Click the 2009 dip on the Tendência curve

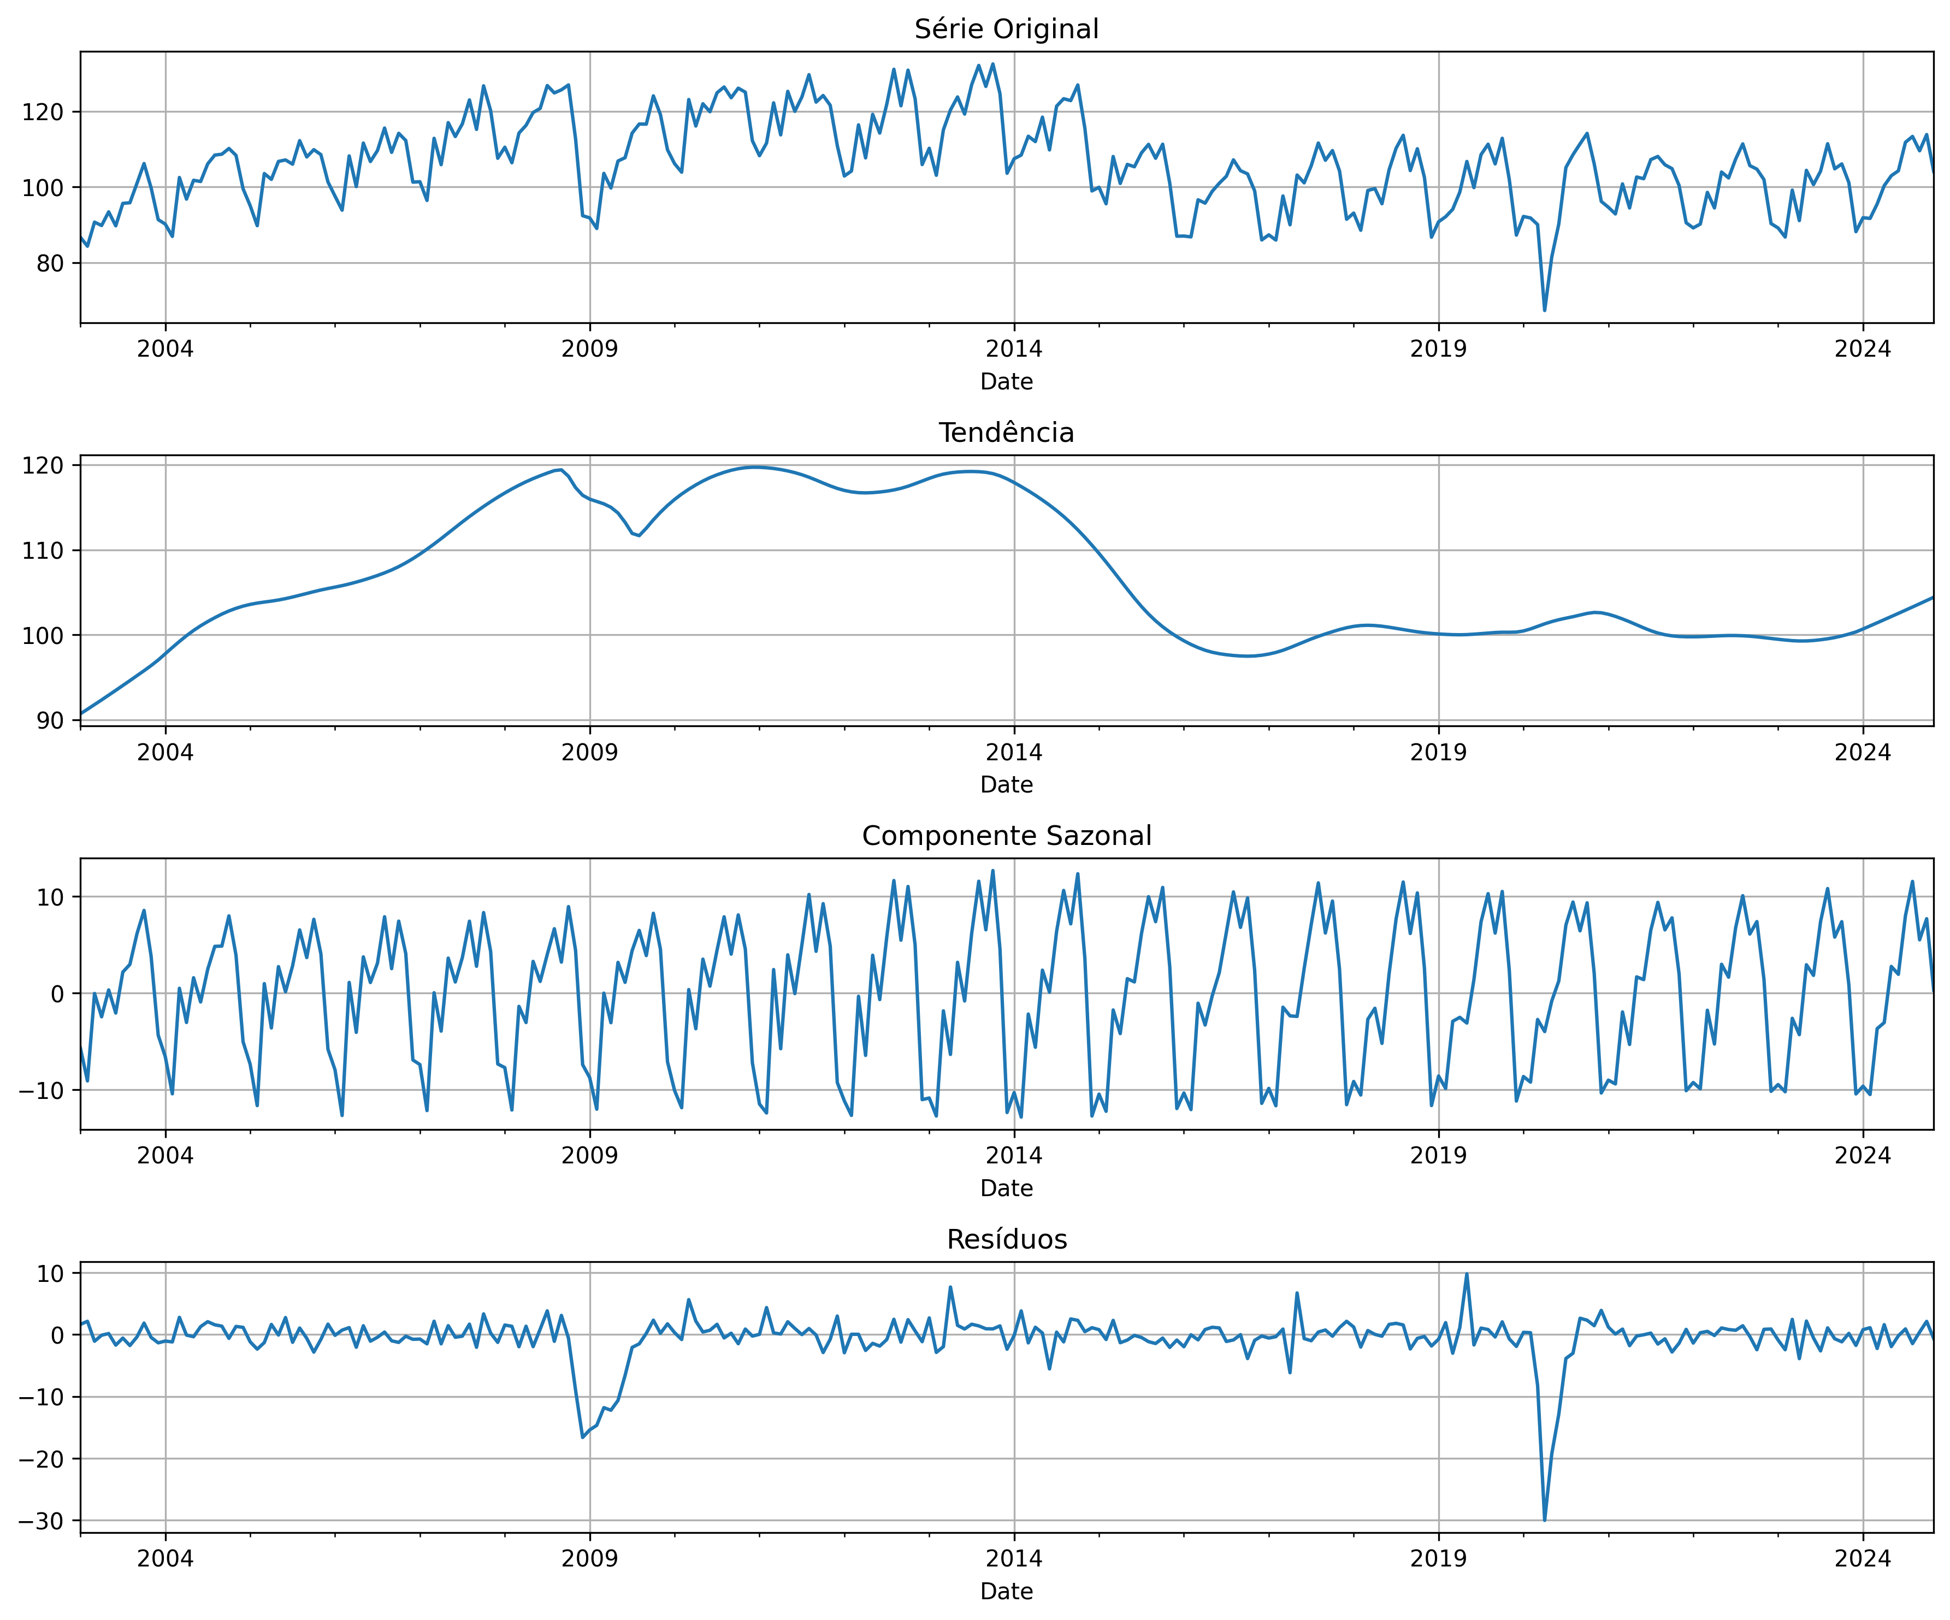pyautogui.click(x=639, y=535)
